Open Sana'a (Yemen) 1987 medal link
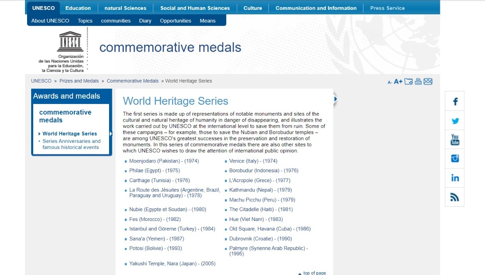Viewport: 485px width, 275px height. pos(157,239)
